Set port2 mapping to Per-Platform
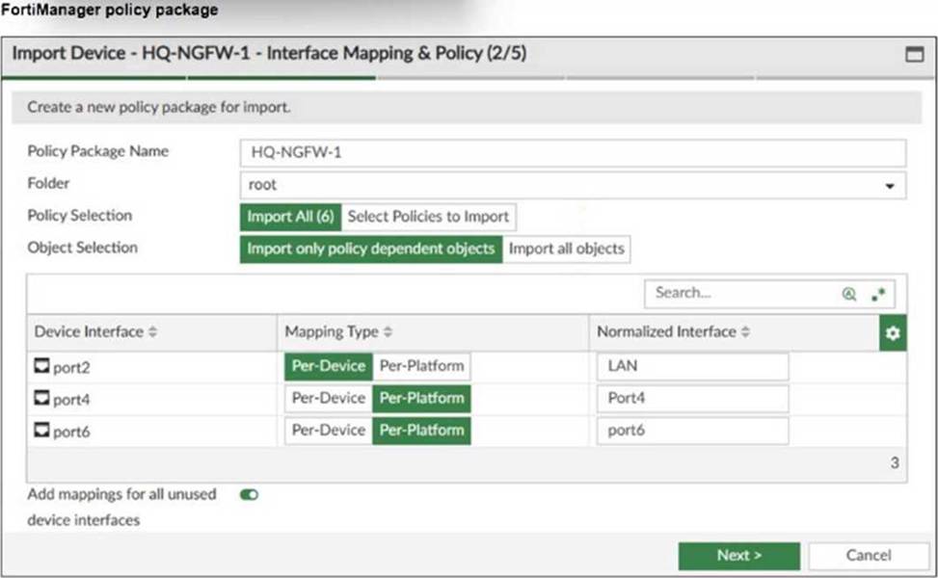The image size is (938, 578). (421, 366)
